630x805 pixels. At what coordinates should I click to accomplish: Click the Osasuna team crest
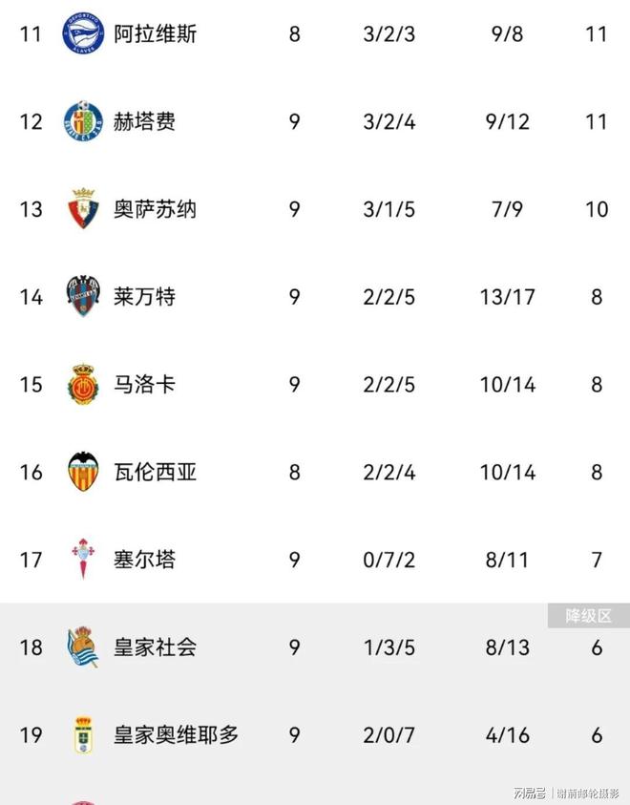[83, 209]
